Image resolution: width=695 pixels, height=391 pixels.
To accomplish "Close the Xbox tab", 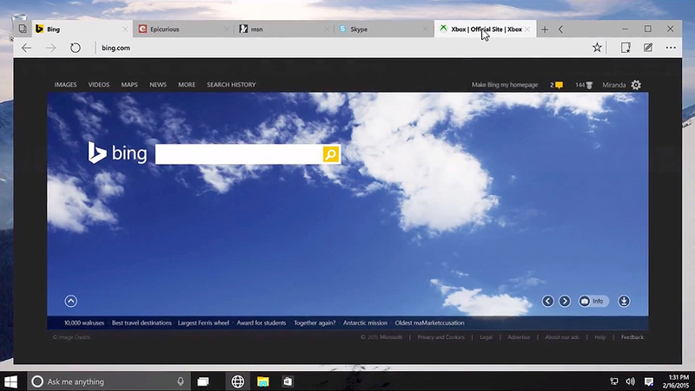I will pos(527,29).
